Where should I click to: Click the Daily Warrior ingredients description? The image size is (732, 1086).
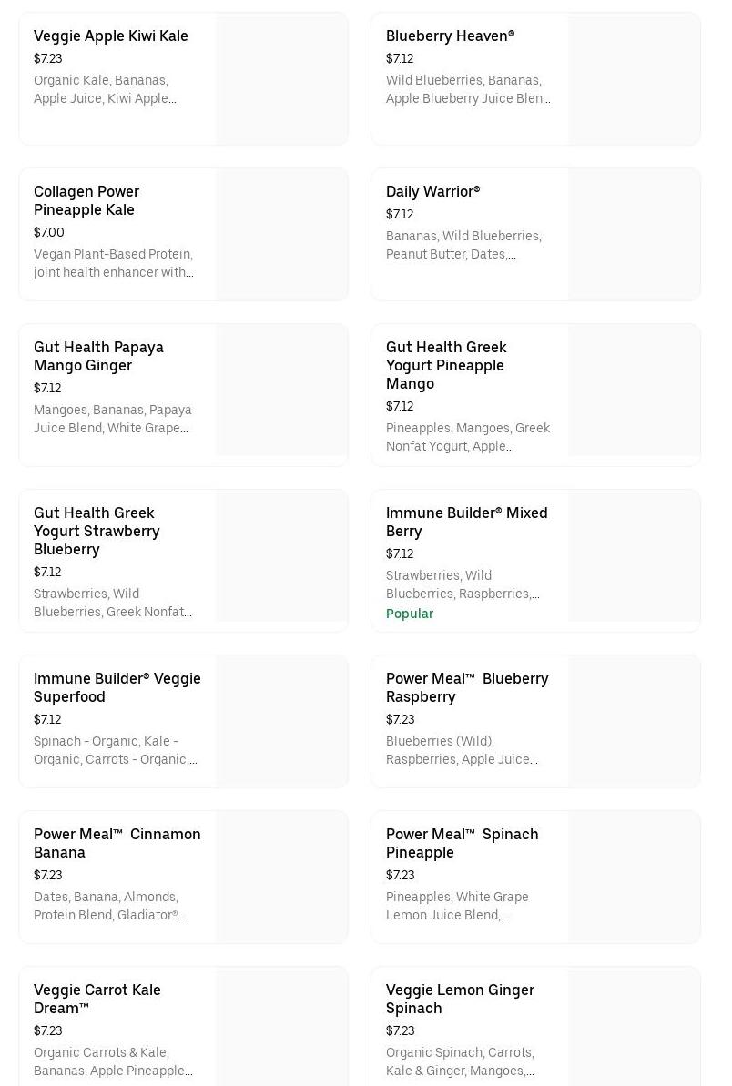(463, 246)
